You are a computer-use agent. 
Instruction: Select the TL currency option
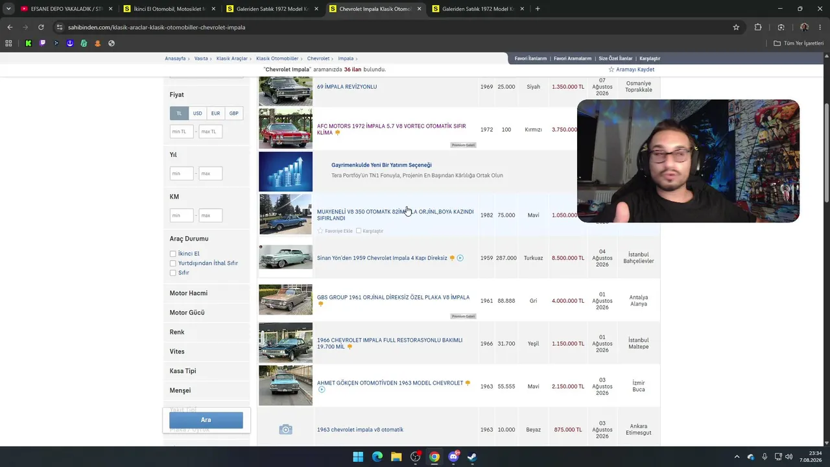pyautogui.click(x=179, y=114)
